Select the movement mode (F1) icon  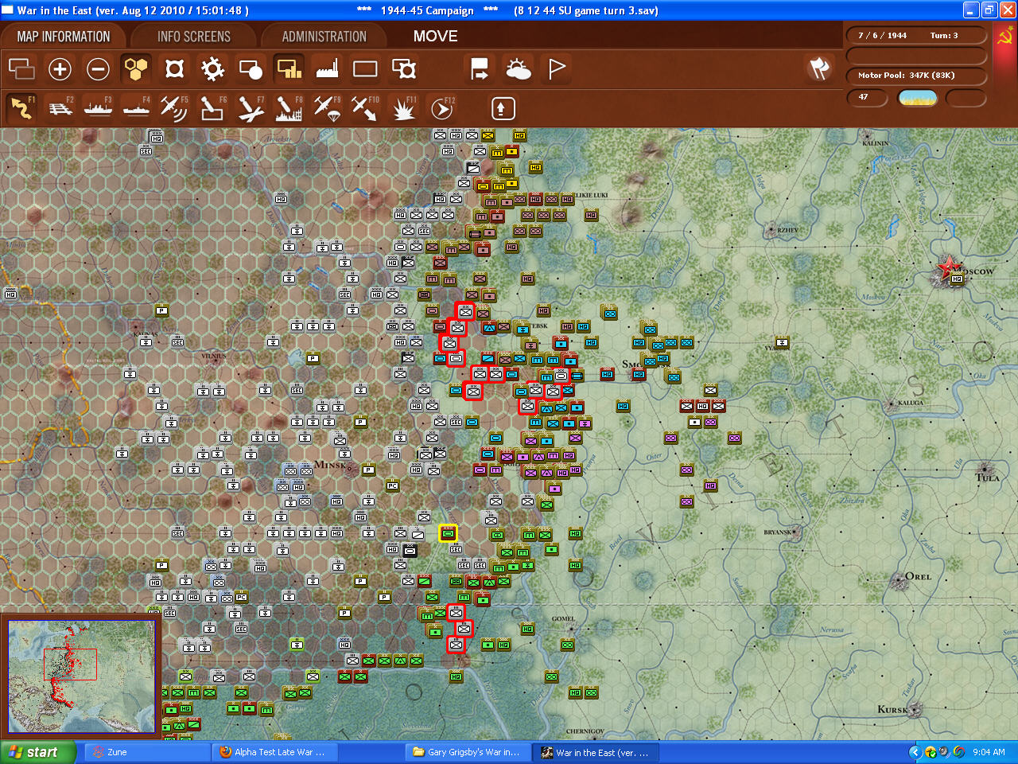(x=21, y=107)
